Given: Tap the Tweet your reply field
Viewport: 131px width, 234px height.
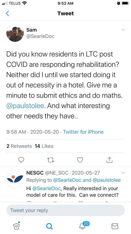Looking at the screenshot, I should click(x=65, y=210).
